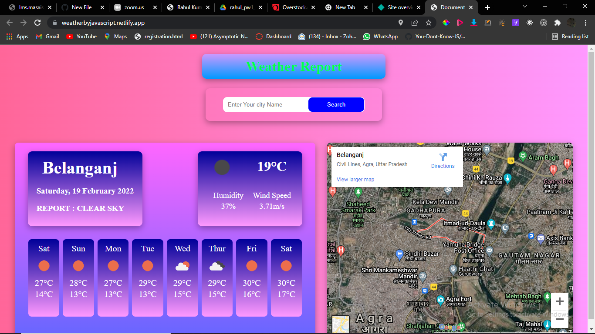The width and height of the screenshot is (595, 334).
Task: Zoom in on the map with plus control
Action: 559,301
